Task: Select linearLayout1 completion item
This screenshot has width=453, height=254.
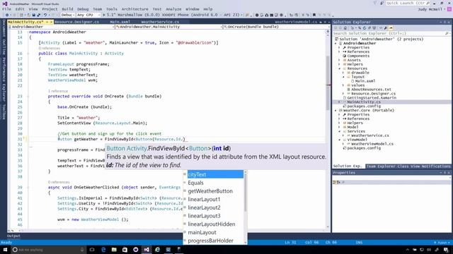Action: point(214,199)
